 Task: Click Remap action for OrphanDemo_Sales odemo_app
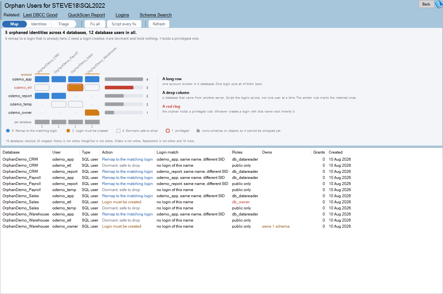pos(127,196)
